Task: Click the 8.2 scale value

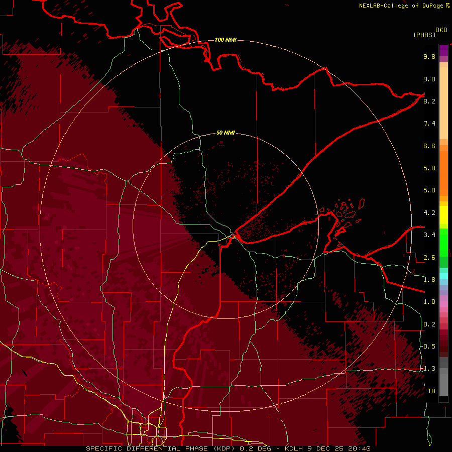Action: click(429, 101)
